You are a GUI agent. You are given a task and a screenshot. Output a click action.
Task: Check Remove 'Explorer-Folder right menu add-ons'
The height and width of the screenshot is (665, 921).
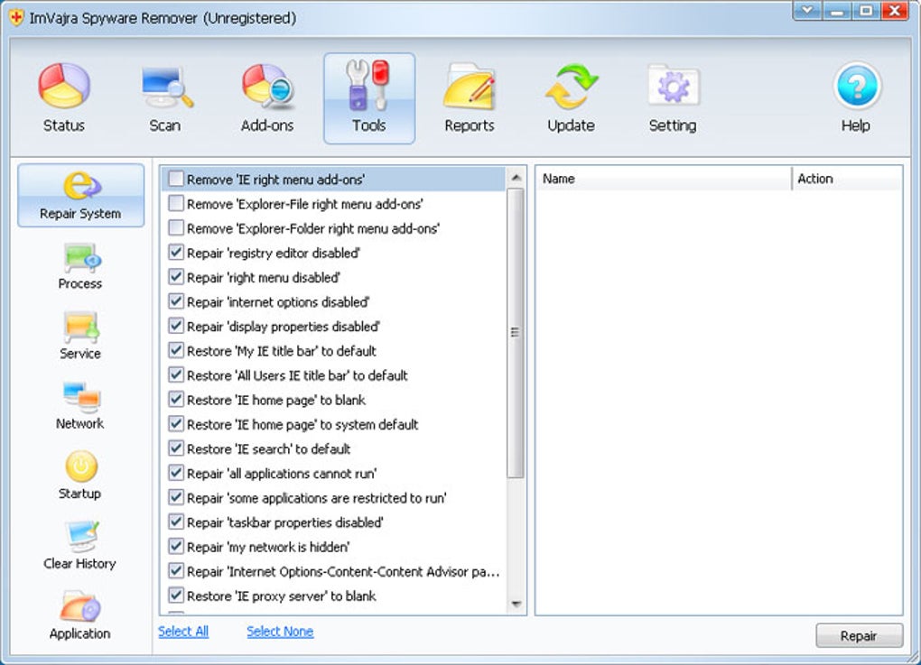(176, 227)
